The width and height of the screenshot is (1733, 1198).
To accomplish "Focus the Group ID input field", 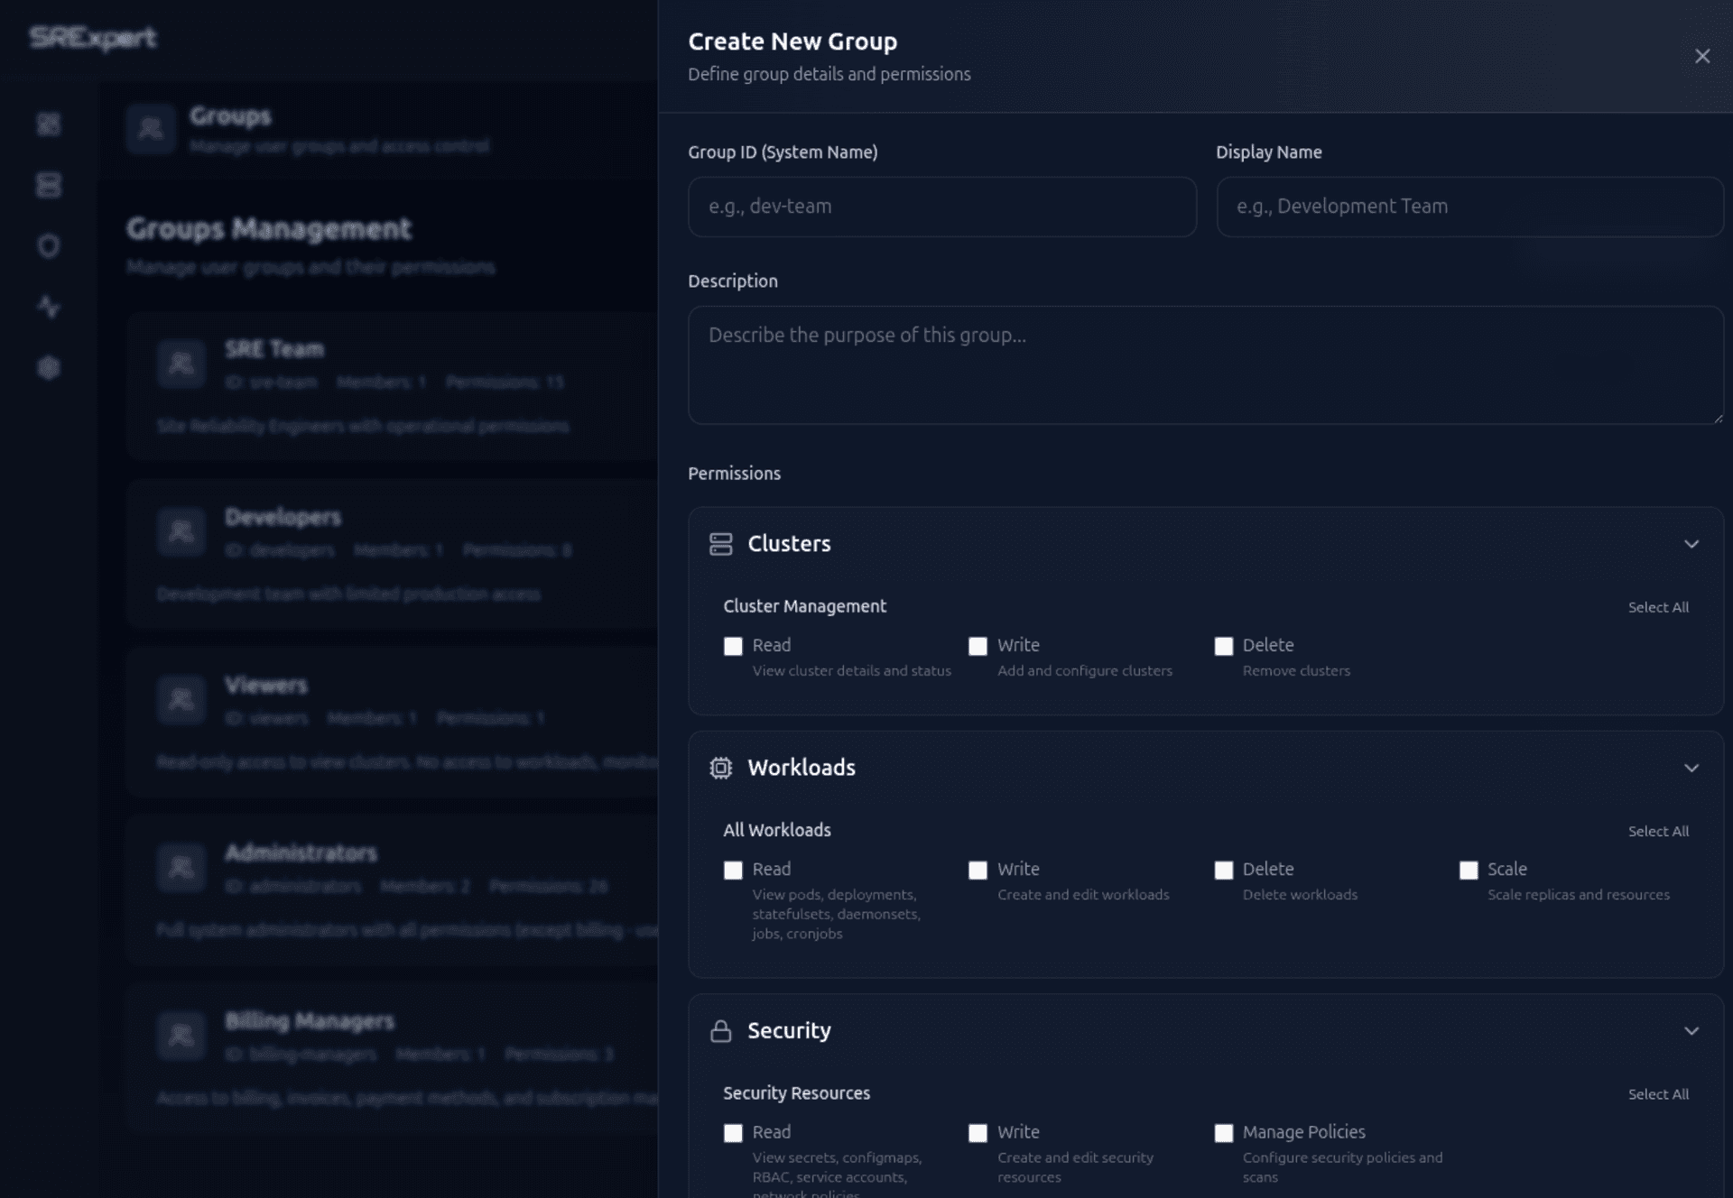I will (941, 207).
